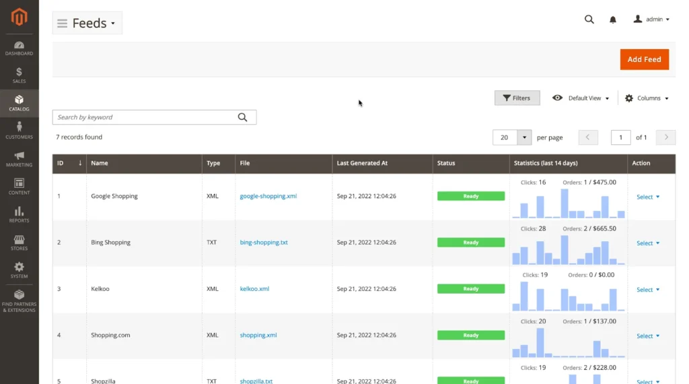
Task: Open the Reports sidebar menu
Action: tap(19, 215)
